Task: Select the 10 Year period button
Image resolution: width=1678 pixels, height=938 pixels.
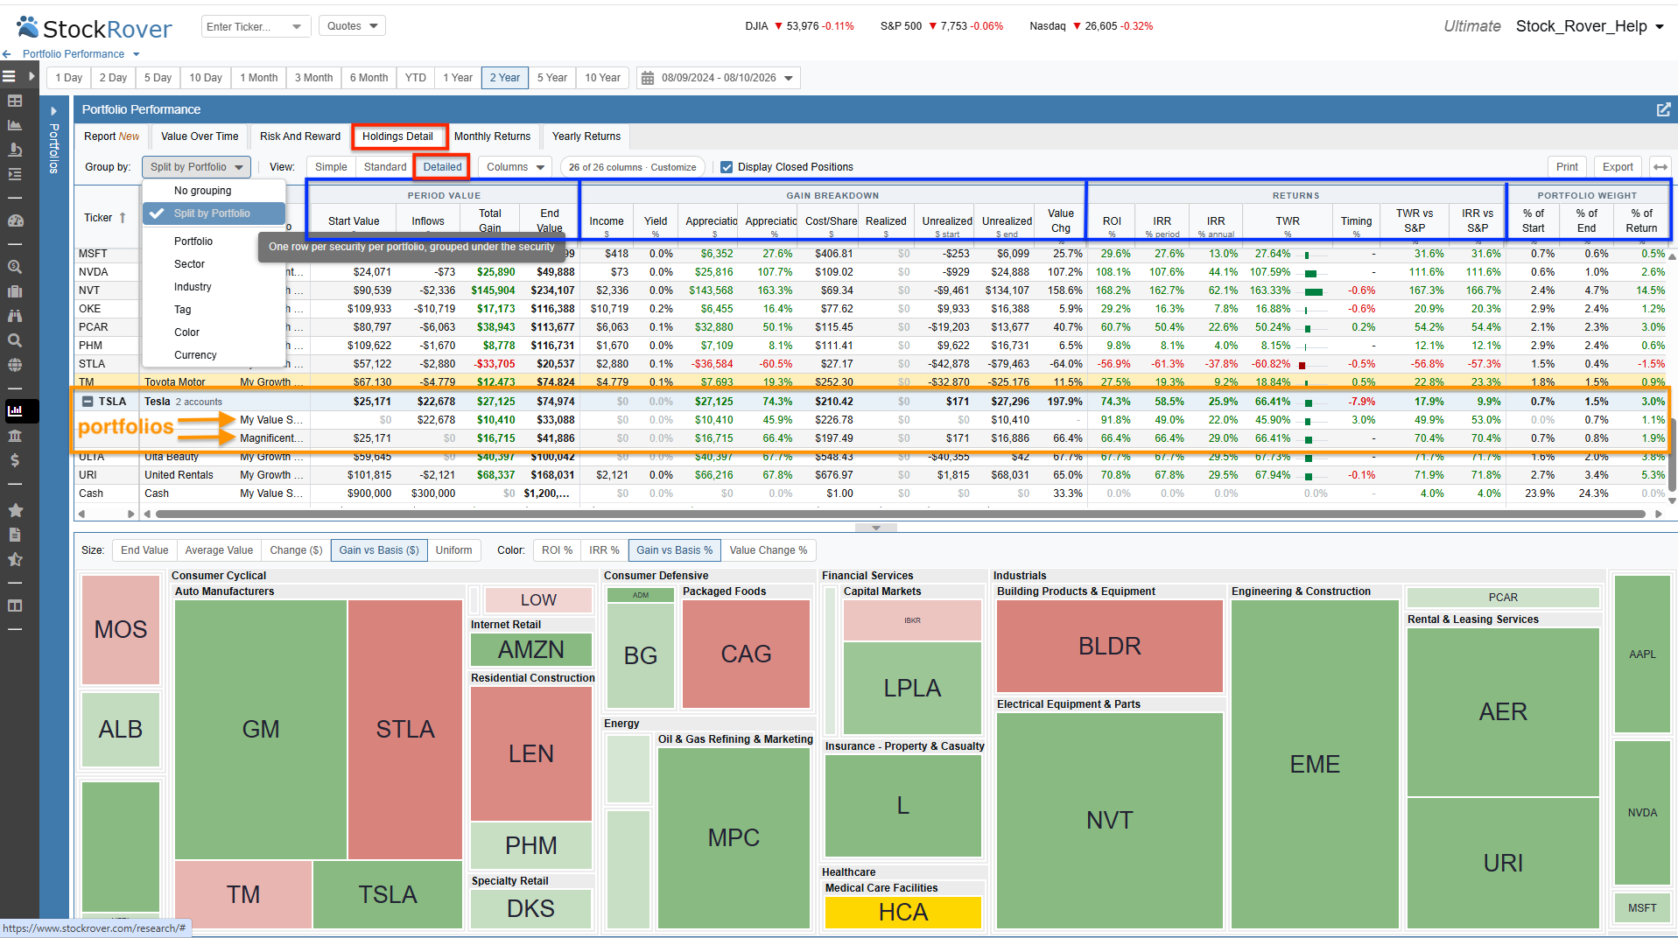Action: [x=602, y=78]
